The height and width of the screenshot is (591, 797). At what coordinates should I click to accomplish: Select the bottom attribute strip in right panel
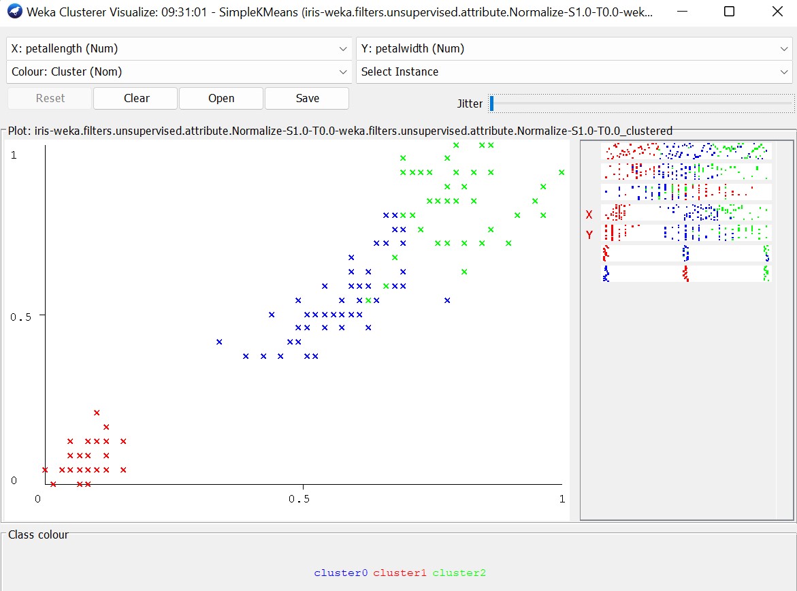coord(686,274)
